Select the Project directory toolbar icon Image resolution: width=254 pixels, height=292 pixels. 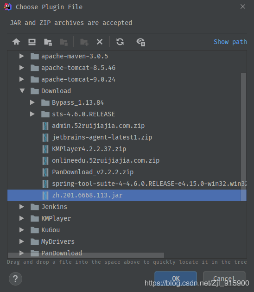point(48,42)
